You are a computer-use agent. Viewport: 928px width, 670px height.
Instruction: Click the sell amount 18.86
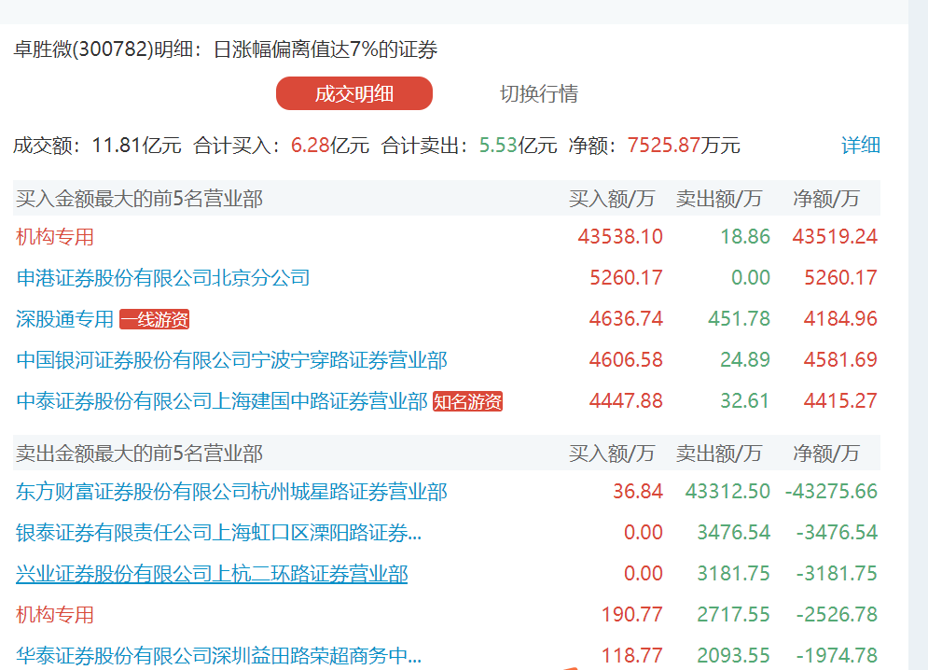(745, 237)
